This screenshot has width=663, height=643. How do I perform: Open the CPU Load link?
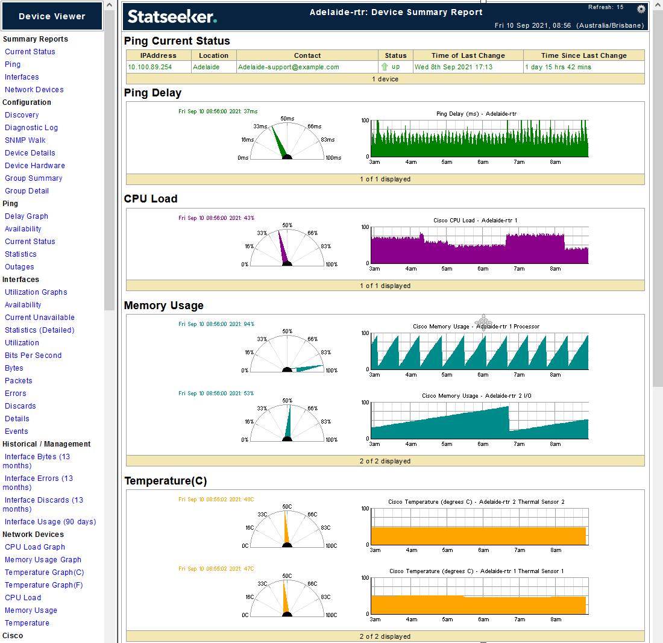[x=24, y=598]
